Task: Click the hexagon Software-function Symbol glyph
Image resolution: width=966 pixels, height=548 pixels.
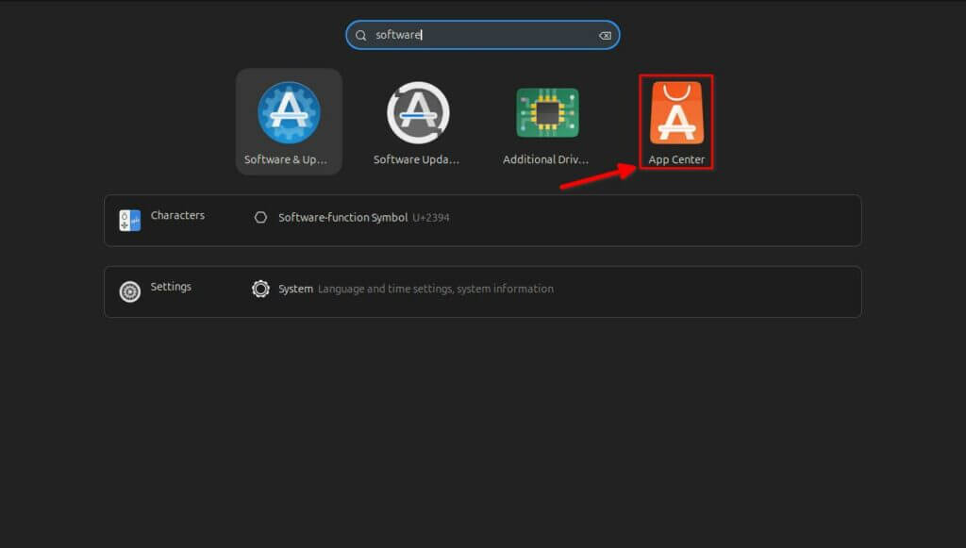Action: [260, 217]
